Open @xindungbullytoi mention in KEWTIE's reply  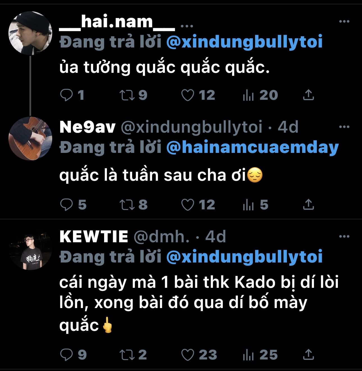click(x=244, y=257)
